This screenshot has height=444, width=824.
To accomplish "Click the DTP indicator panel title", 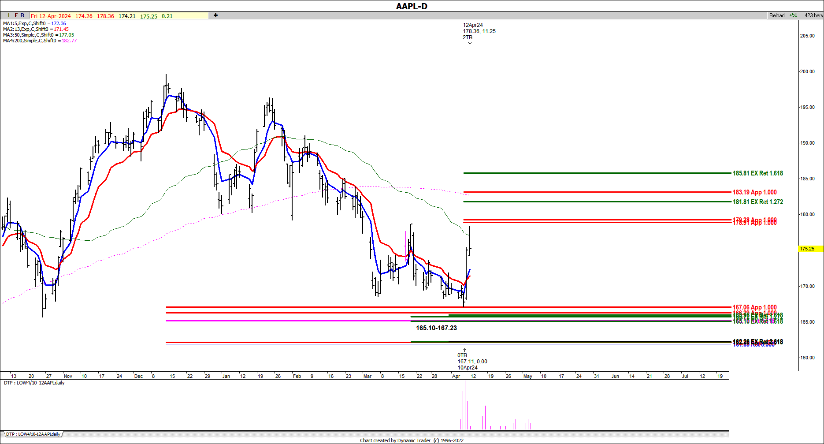I will coord(34,383).
